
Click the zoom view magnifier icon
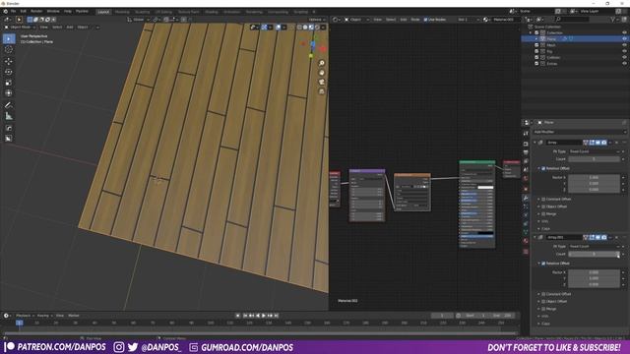(322, 63)
